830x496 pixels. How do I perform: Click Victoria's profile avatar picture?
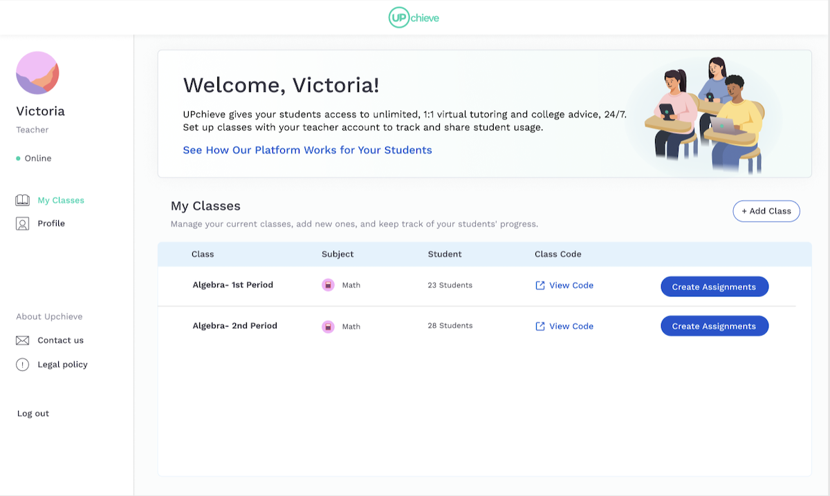tap(37, 73)
